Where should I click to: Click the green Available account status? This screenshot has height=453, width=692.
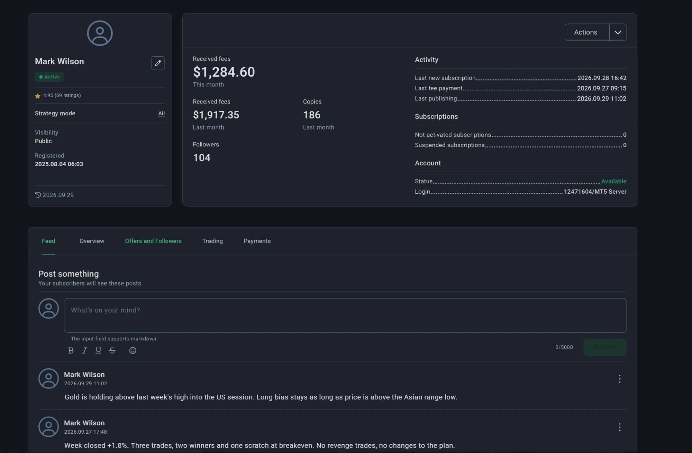[x=614, y=181]
